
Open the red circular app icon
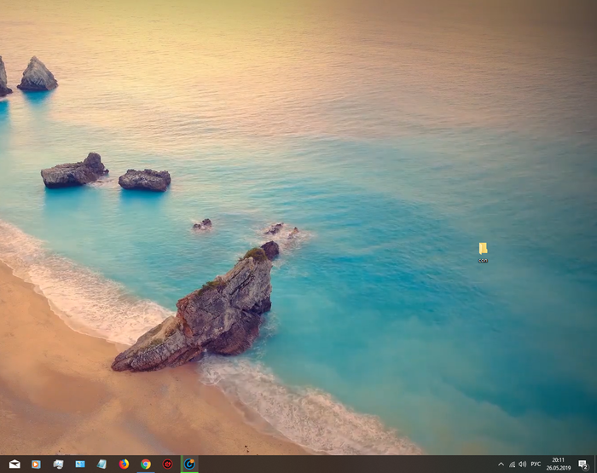[168, 464]
